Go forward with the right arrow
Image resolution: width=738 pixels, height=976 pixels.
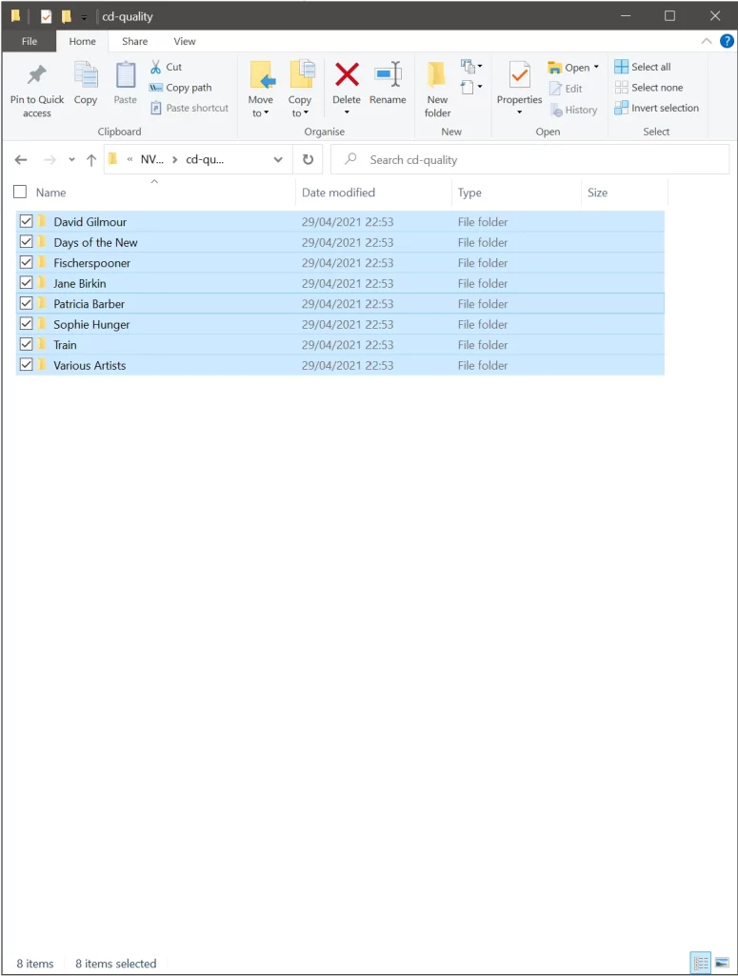pyautogui.click(x=50, y=160)
